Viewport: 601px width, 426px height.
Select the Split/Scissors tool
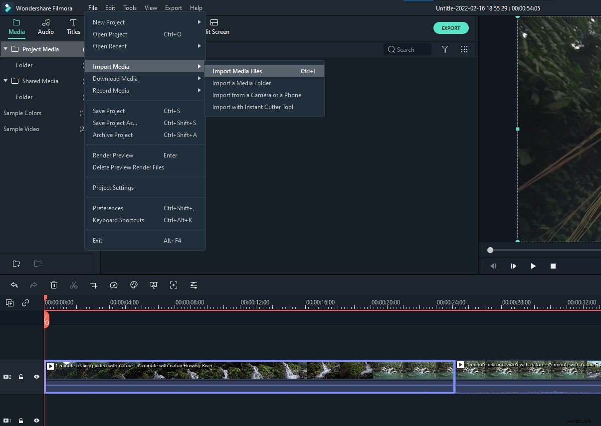(74, 285)
